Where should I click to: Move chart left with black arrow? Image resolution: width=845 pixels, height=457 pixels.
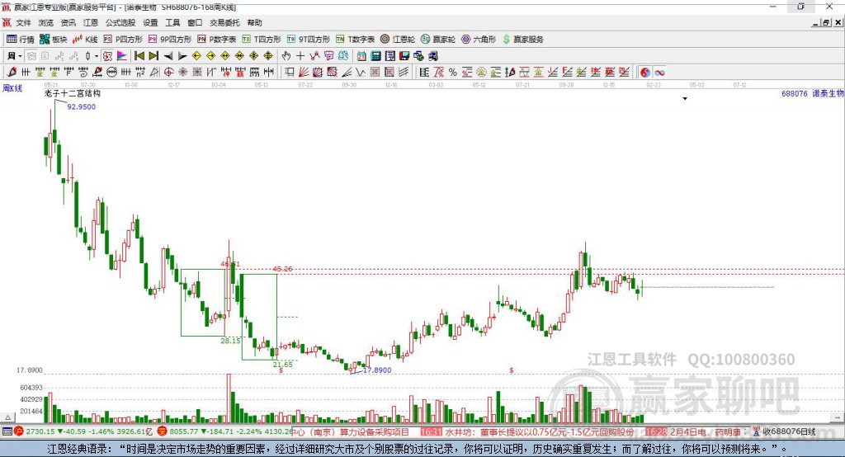click(x=168, y=56)
